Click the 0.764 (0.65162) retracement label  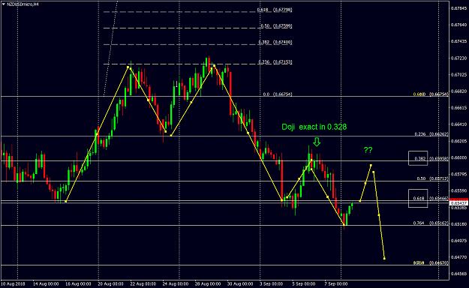(431, 223)
